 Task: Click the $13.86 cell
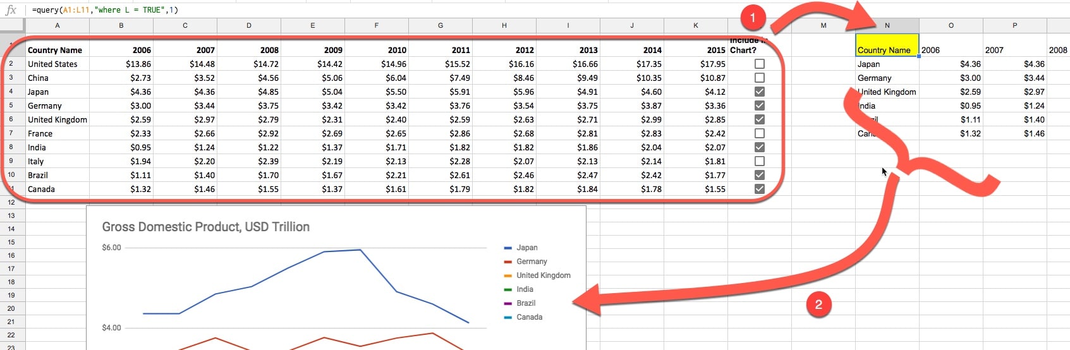[x=121, y=64]
